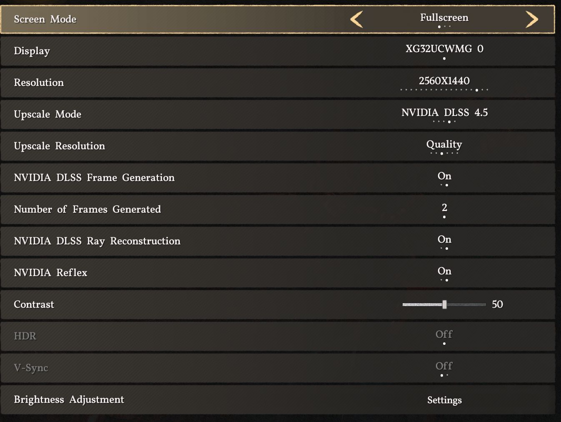This screenshot has width=561, height=422.
Task: Toggle NVIDIA DLSS Ray Reconstruction setting
Action: click(444, 239)
